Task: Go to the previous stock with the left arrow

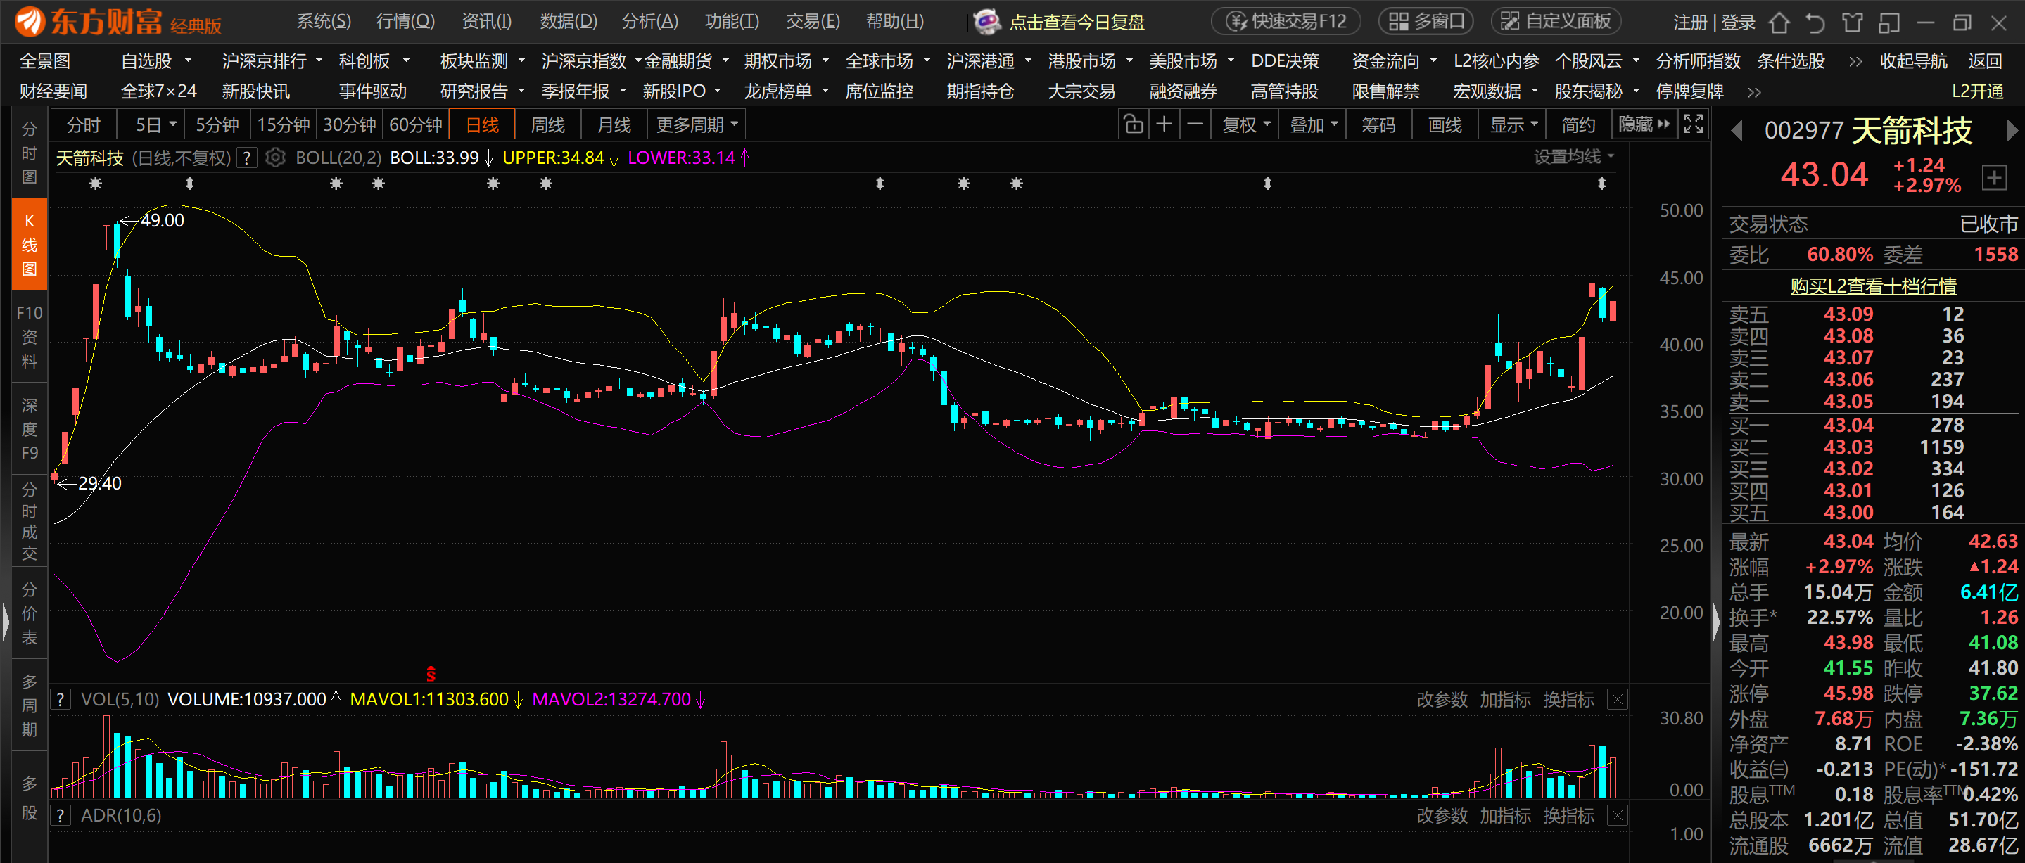Action: 1737,131
